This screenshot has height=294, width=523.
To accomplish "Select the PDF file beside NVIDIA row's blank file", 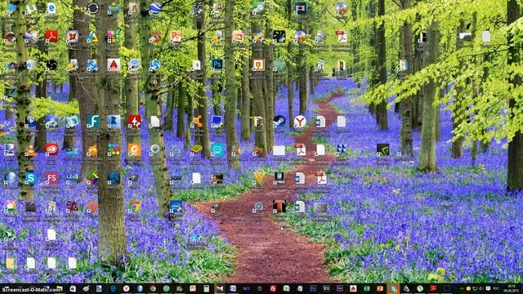I will (x=300, y=150).
